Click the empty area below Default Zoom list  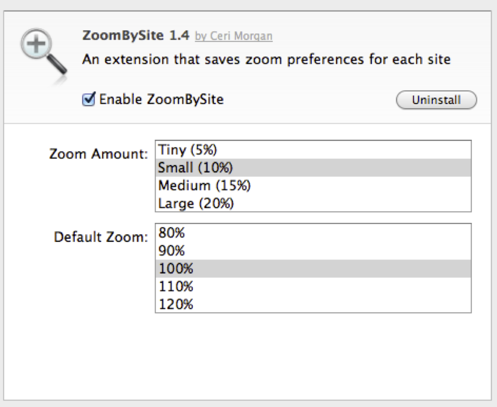coord(248,357)
